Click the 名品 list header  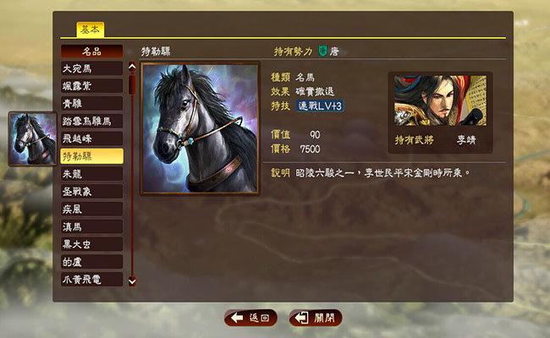coord(91,52)
